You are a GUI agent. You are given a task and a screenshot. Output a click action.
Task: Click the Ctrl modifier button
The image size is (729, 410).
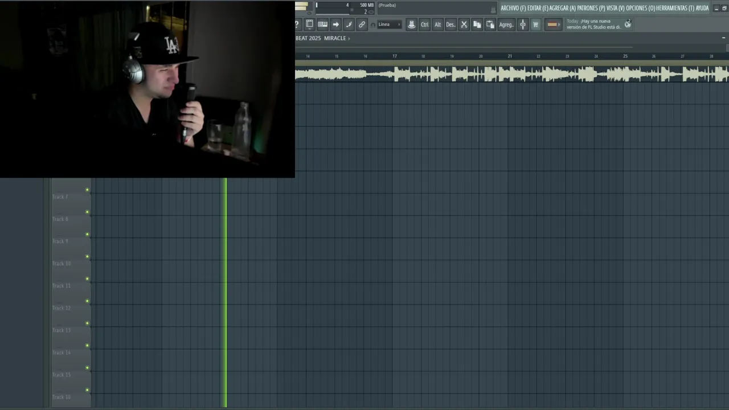pos(424,24)
